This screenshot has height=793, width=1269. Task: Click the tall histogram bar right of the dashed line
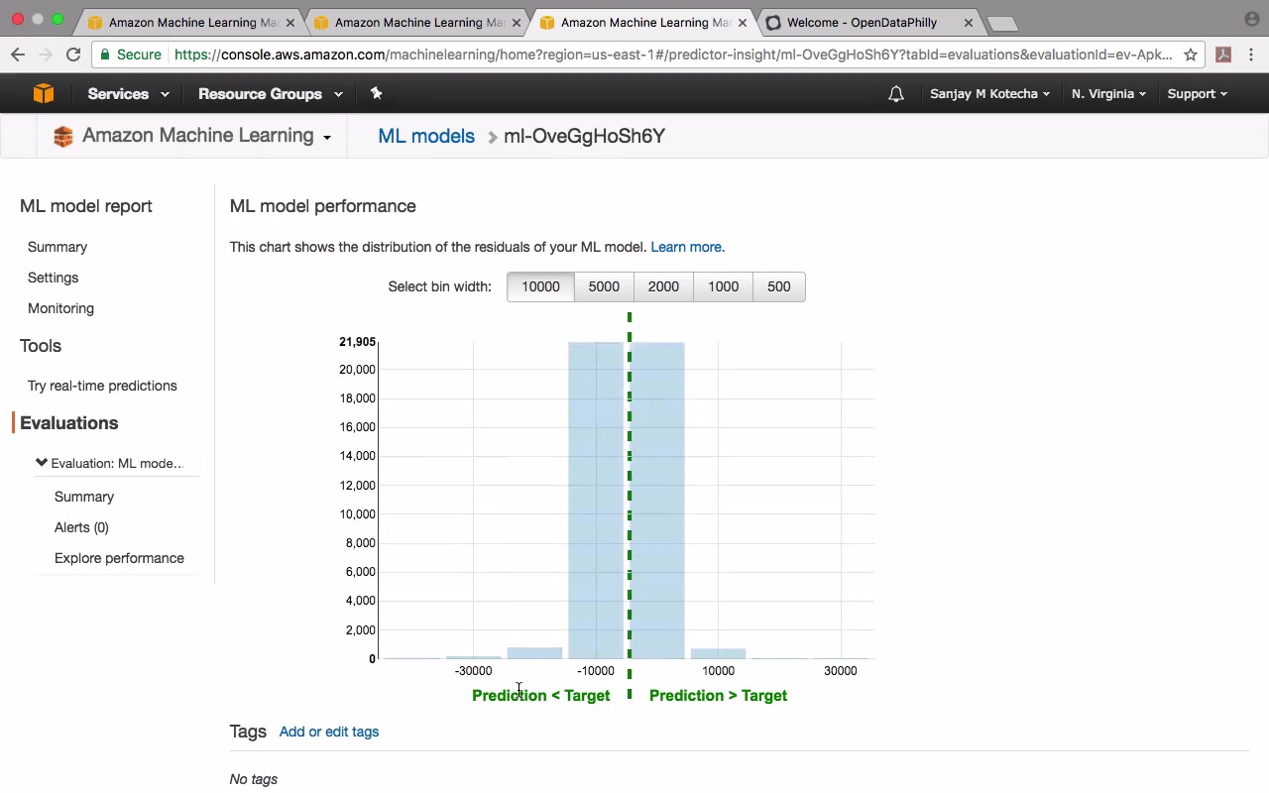pyautogui.click(x=657, y=501)
